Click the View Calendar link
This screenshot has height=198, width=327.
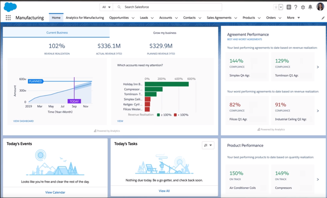(x=55, y=192)
